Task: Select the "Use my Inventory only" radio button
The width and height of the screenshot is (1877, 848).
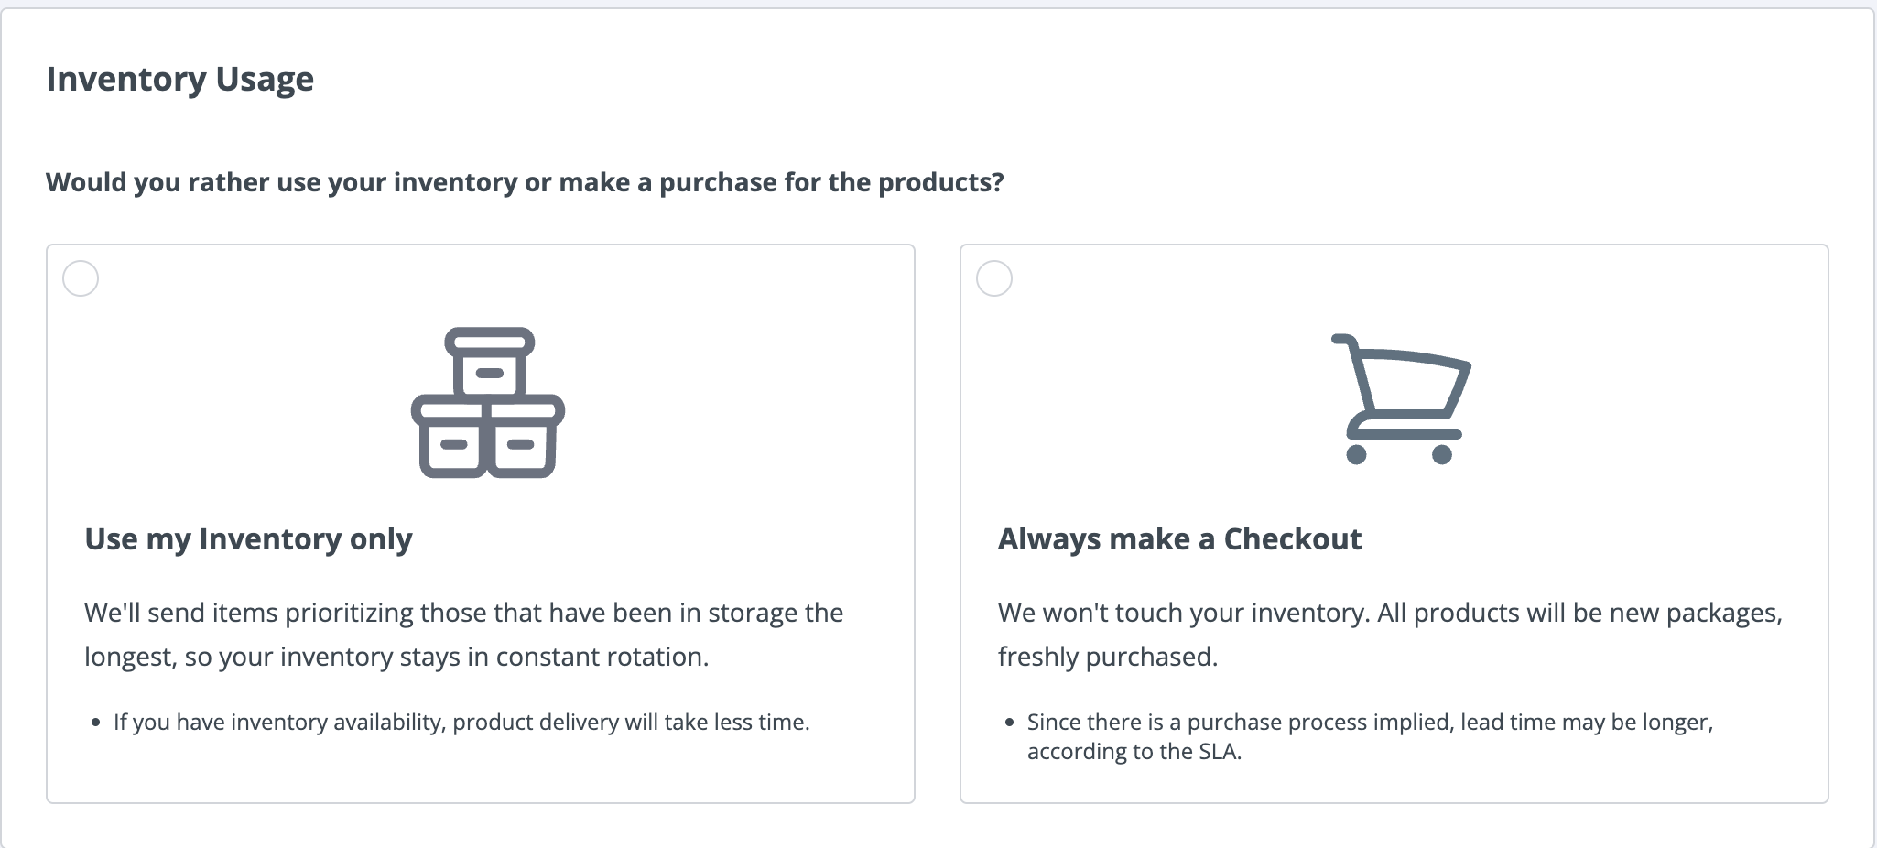Action: pos(81,278)
